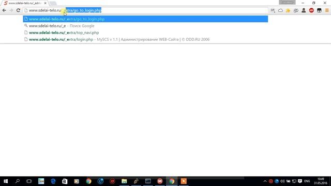Open the volume control in system tray
The height and width of the screenshot is (186, 331).
click(x=282, y=181)
